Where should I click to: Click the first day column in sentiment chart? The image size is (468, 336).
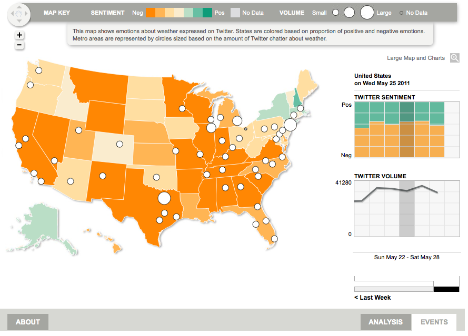[x=362, y=130]
